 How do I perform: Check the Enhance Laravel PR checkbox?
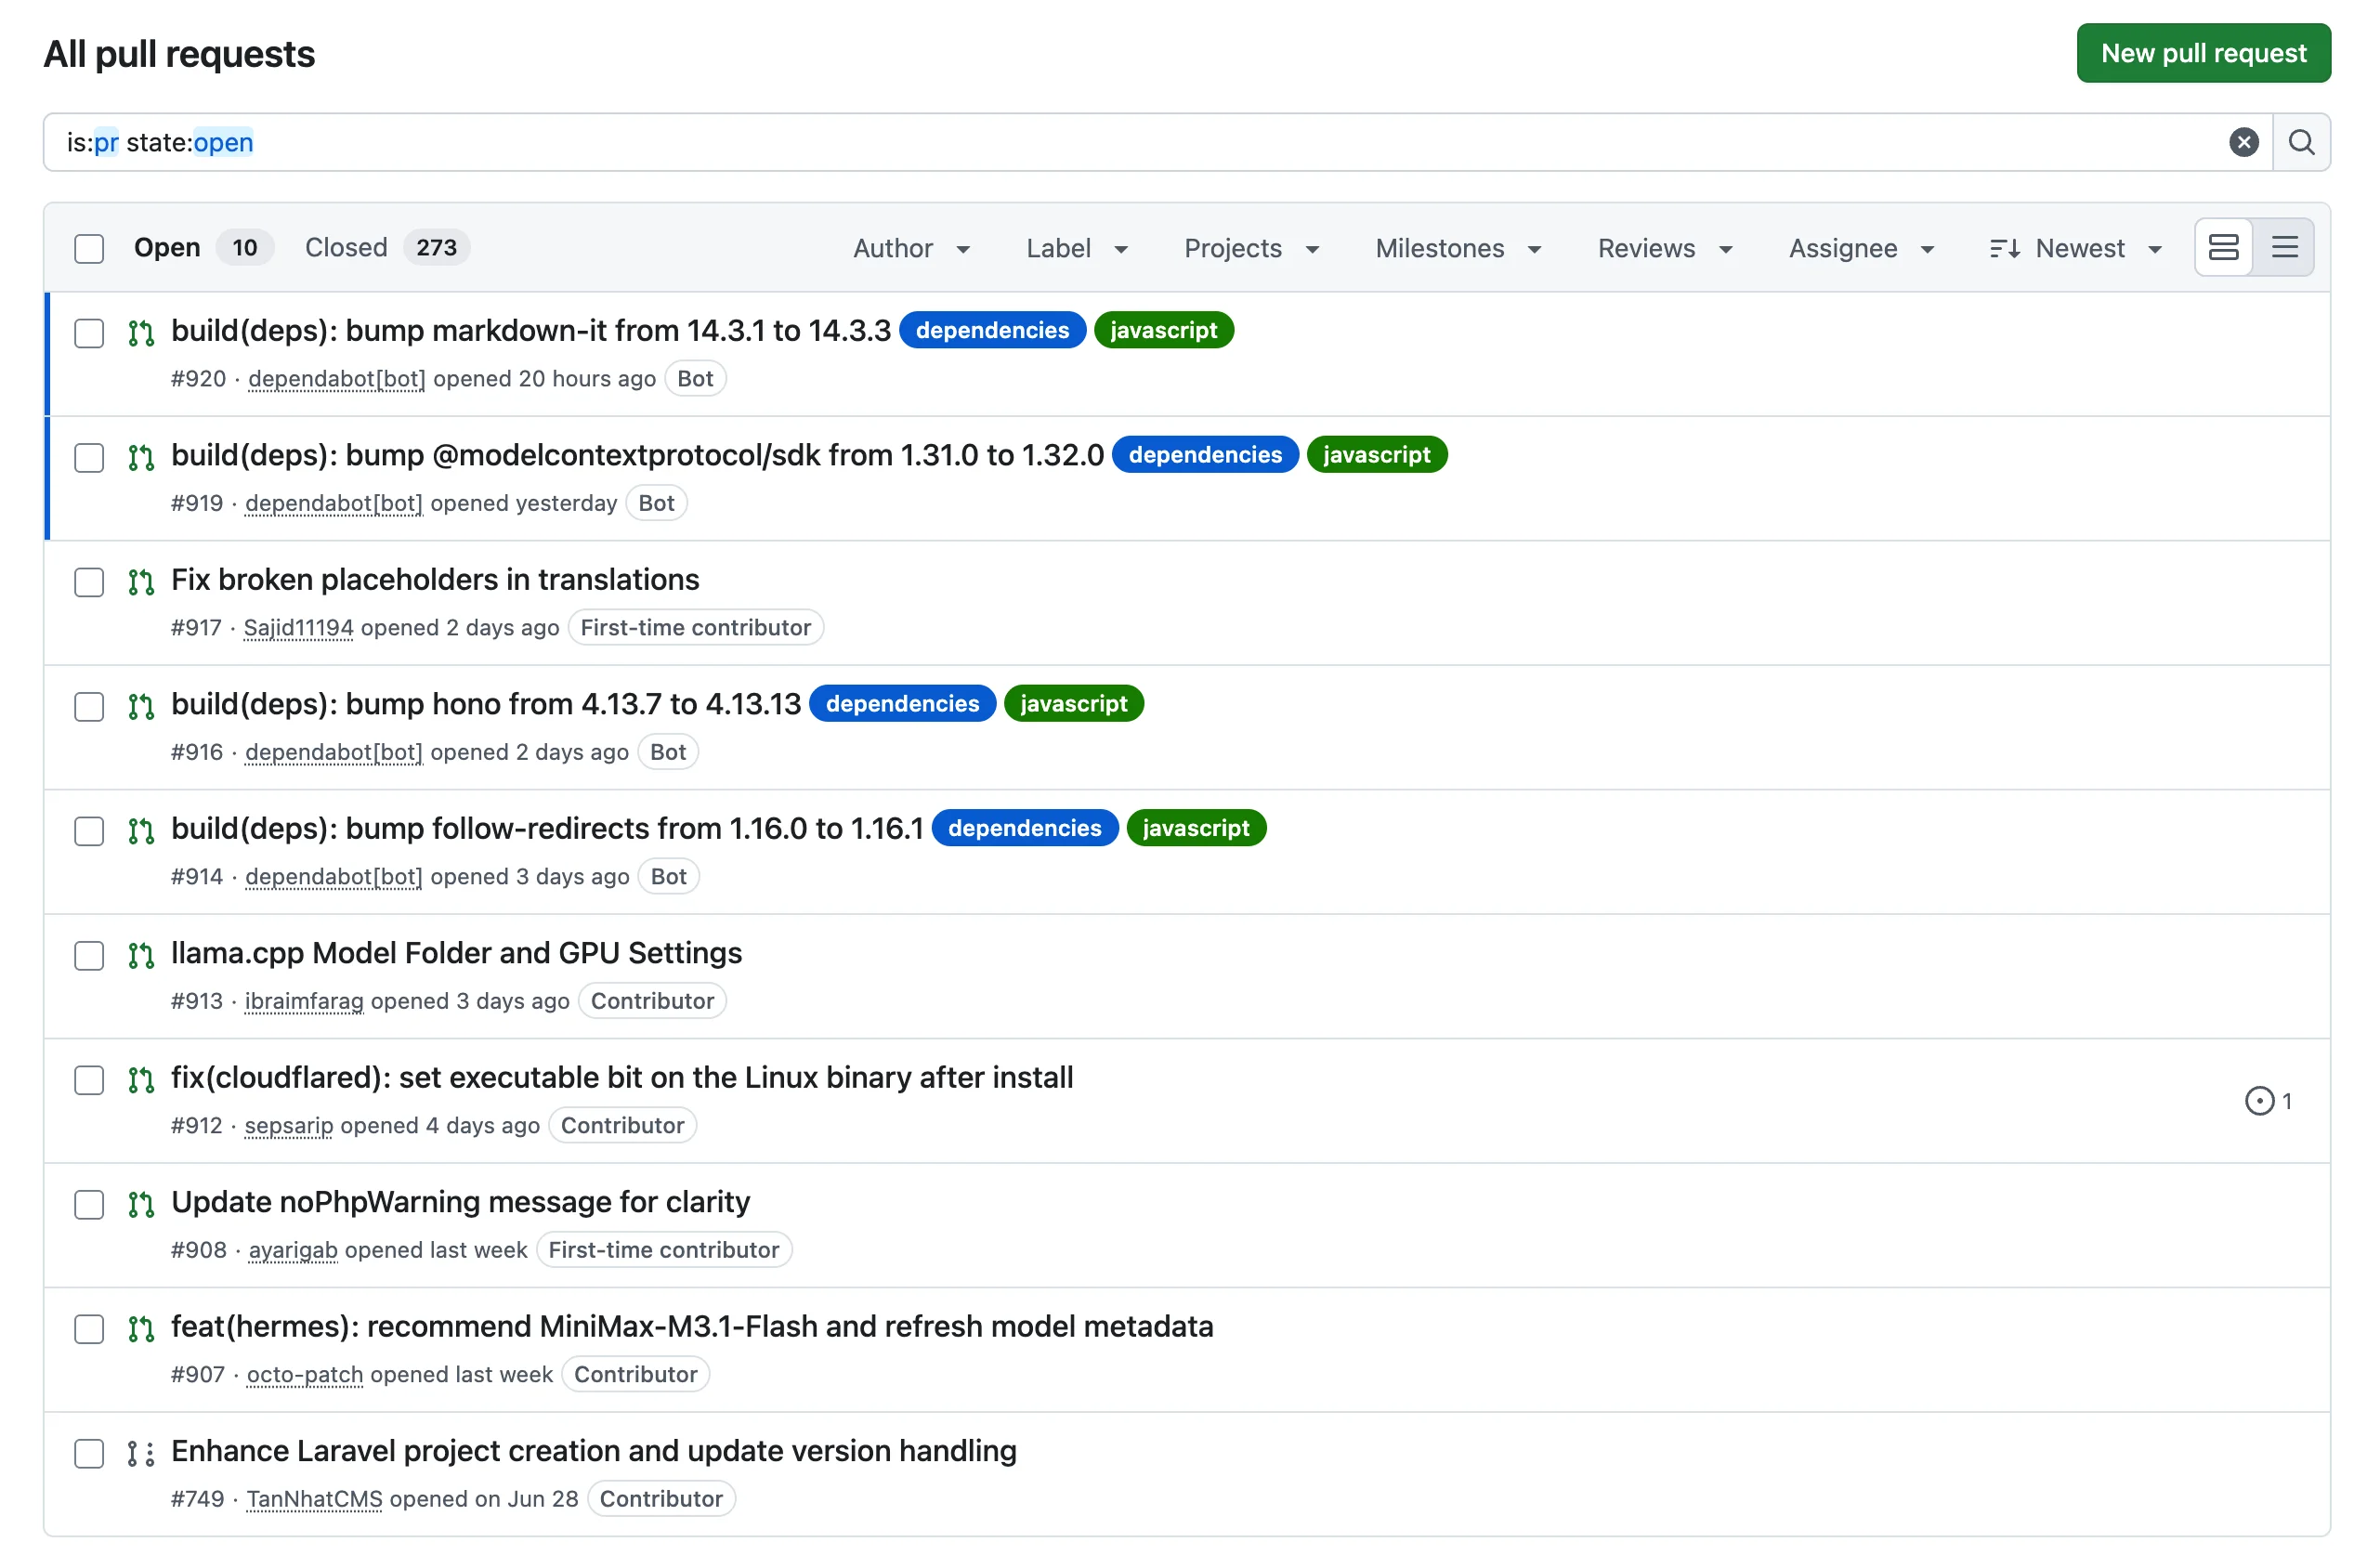click(89, 1454)
